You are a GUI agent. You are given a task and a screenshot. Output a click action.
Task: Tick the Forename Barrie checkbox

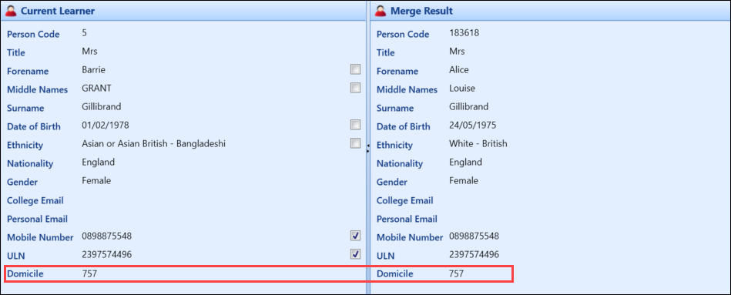[355, 69]
